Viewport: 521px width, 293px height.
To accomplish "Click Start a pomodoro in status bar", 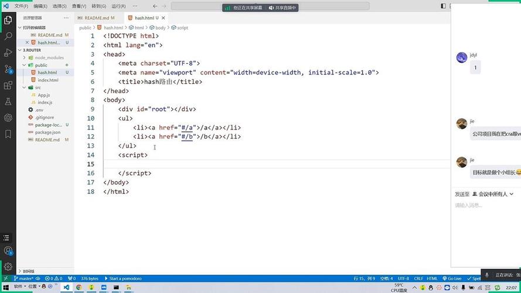I will (123, 278).
